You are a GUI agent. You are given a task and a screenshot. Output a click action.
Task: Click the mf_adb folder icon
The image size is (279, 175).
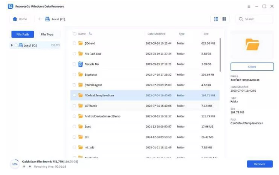81,147
